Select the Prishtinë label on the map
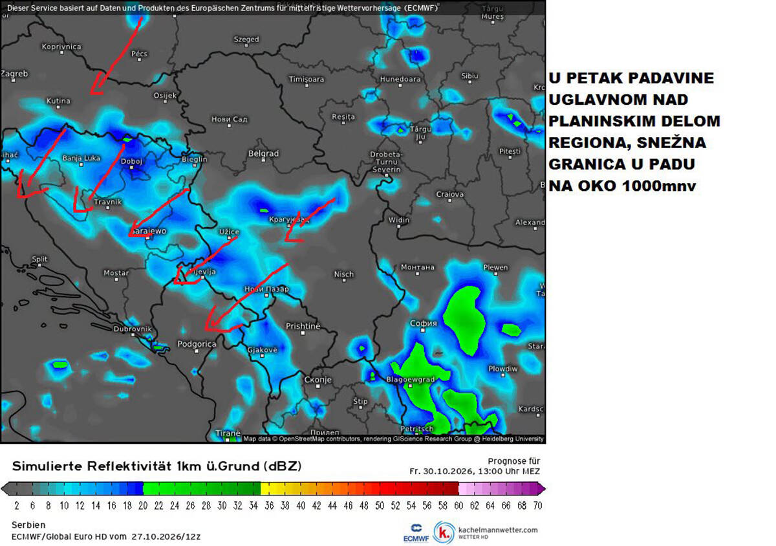The image size is (776, 546). [303, 326]
